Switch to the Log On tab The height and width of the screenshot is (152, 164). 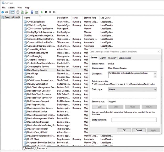click(x=103, y=58)
